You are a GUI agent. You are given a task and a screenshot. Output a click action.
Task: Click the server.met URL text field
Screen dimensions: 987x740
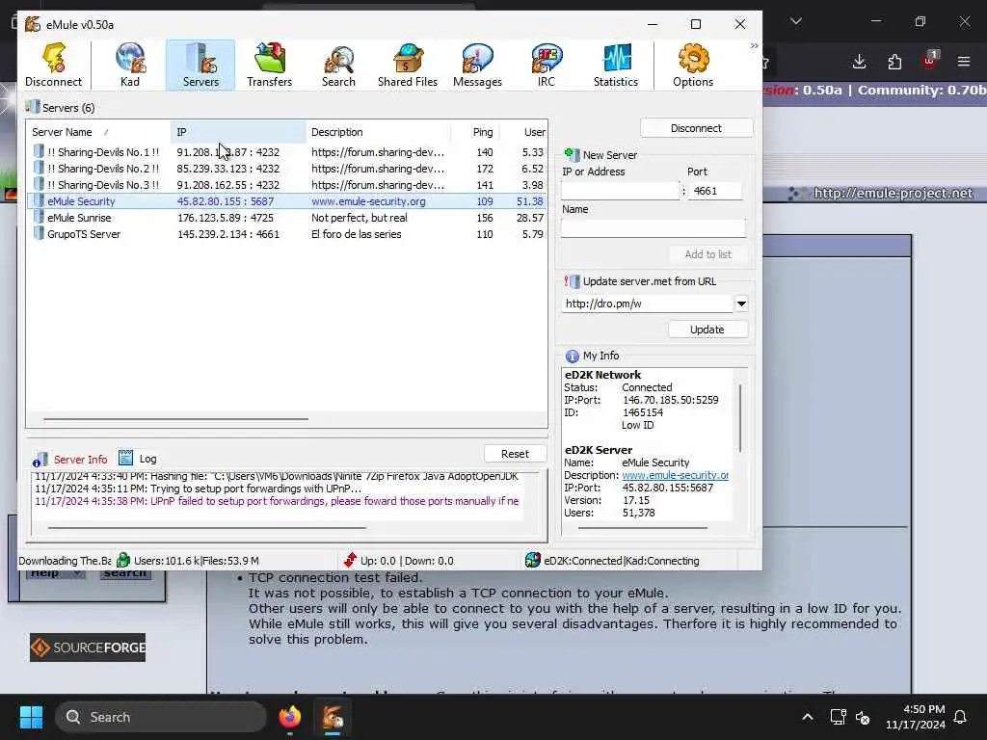648,304
